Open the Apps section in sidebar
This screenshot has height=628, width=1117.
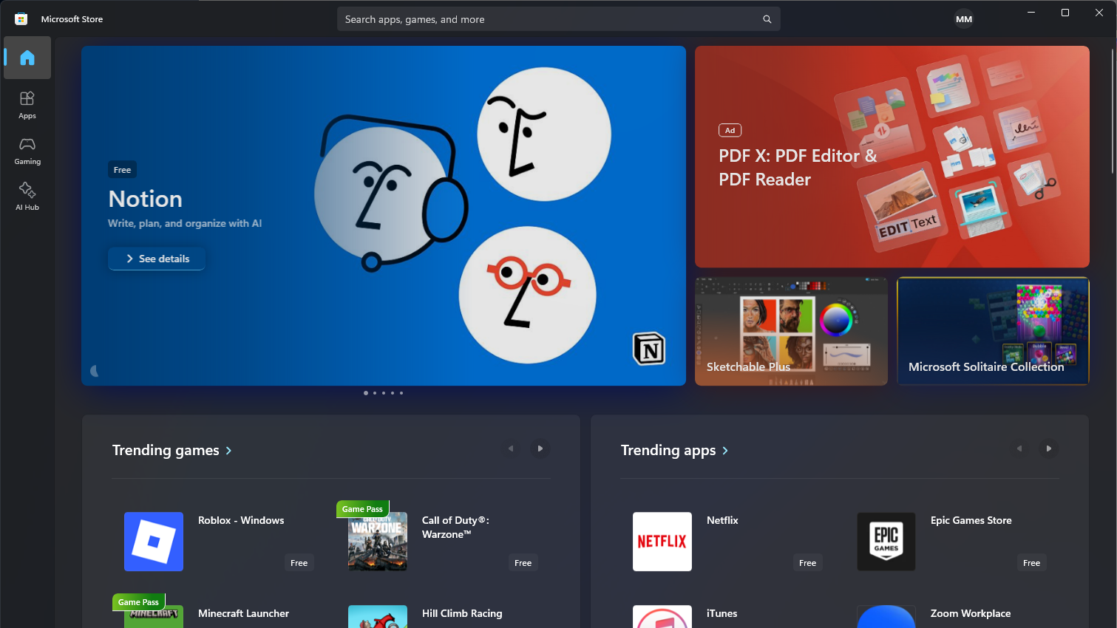click(x=27, y=105)
